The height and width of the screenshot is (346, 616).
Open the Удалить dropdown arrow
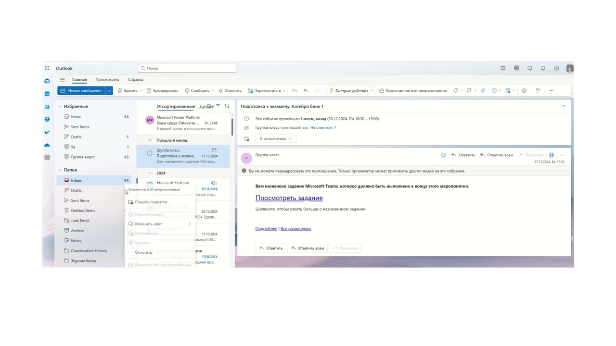pos(141,91)
